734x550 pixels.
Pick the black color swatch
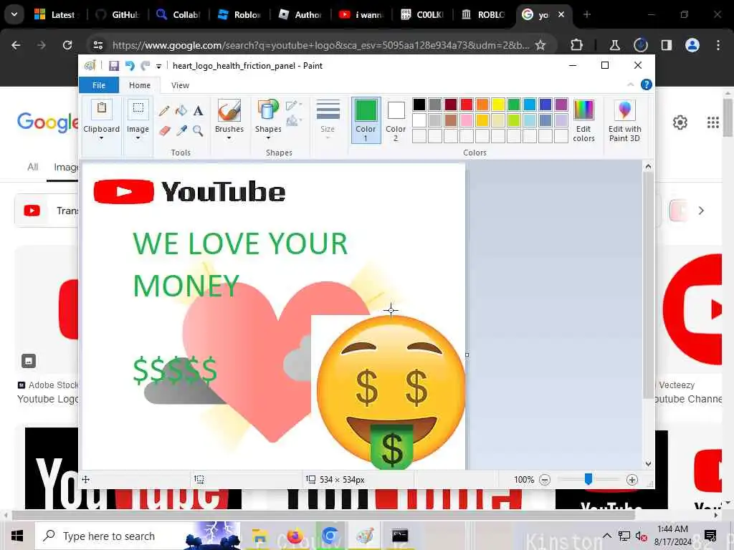click(419, 105)
